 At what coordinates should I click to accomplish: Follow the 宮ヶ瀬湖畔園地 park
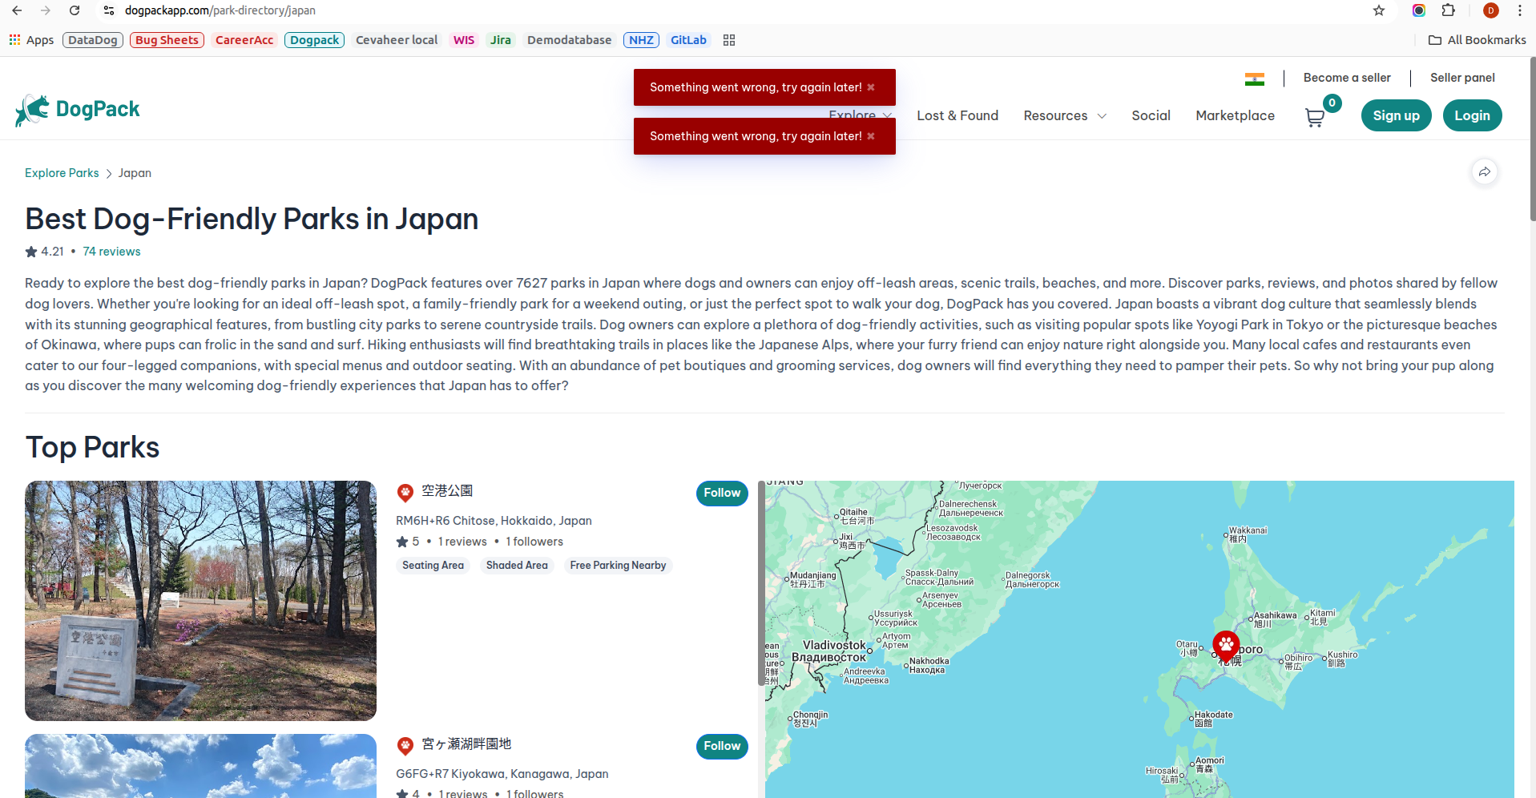coord(721,746)
